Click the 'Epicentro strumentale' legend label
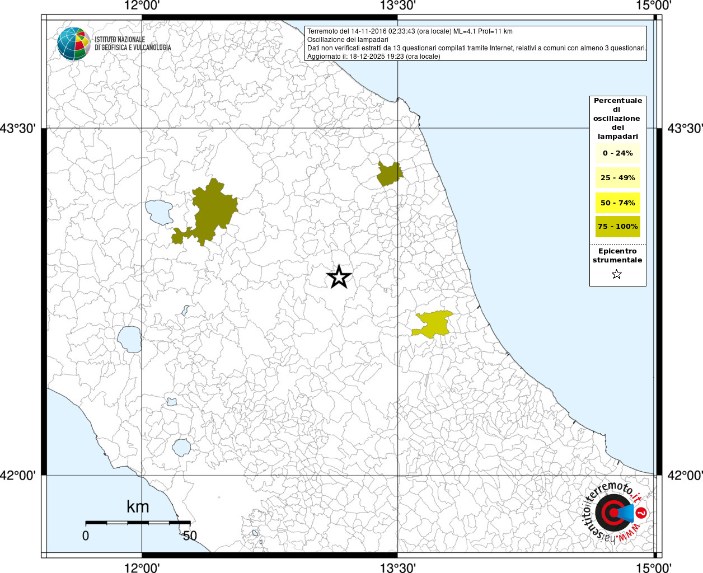 [618, 256]
